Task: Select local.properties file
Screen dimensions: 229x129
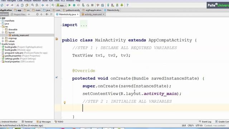Action: [18, 62]
